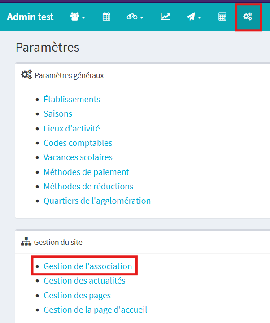Open the settings gears icon
270x323 pixels.
248,17
